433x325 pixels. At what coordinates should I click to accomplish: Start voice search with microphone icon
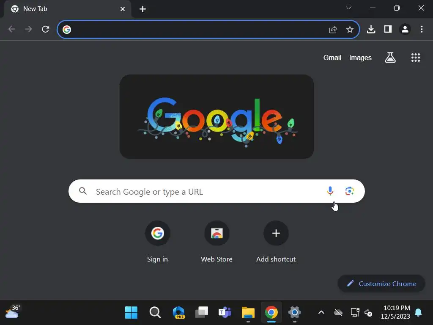(x=330, y=191)
